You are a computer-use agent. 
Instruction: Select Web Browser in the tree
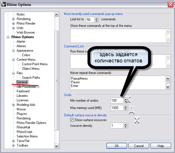click(26, 32)
